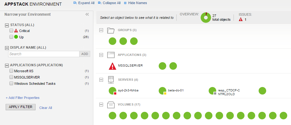Screen dimensions: 291x125
Task: Click the '27 total objects' text
Action: click(x=222, y=18)
